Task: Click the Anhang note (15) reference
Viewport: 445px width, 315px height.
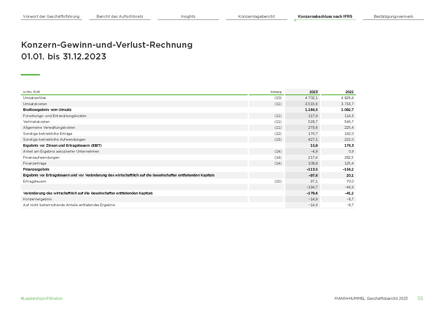Action: click(x=278, y=181)
